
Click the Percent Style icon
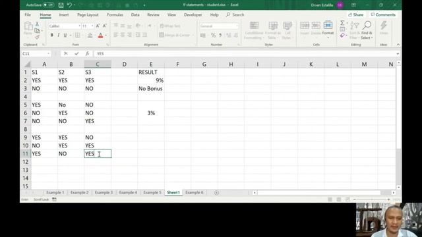213,35
